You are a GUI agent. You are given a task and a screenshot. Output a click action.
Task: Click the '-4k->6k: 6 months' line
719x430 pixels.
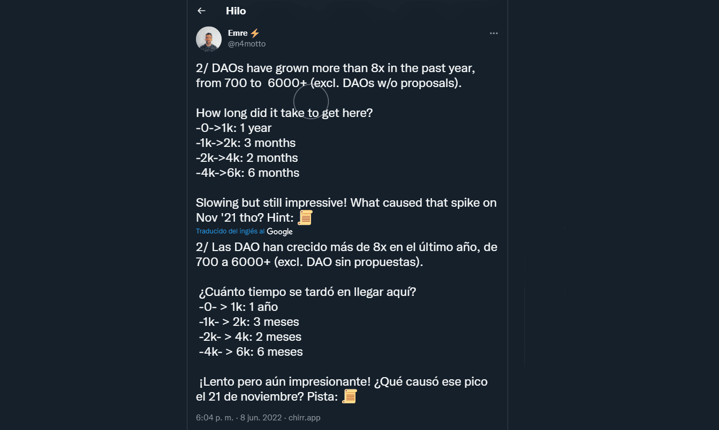248,173
